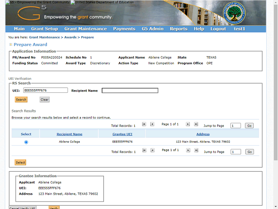
Task: Click first page icon below the results table
Action: pos(144,150)
